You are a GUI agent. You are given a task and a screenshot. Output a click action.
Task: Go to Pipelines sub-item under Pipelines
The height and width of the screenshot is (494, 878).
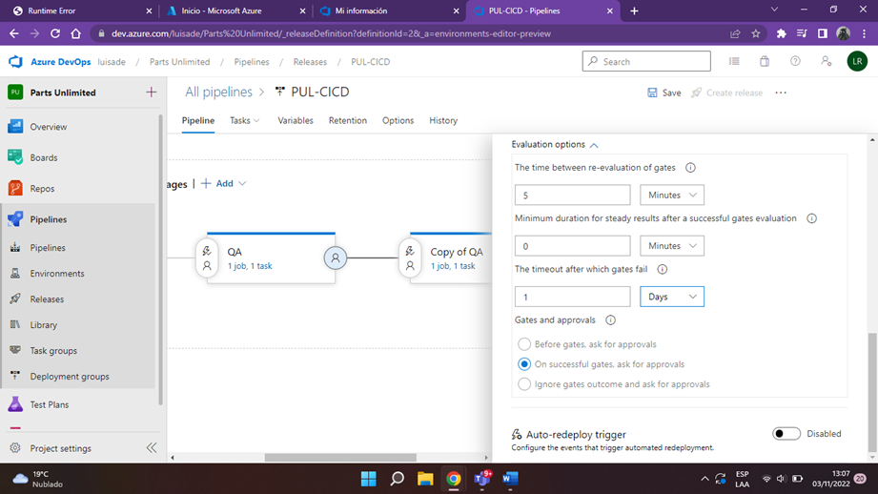[x=48, y=248]
